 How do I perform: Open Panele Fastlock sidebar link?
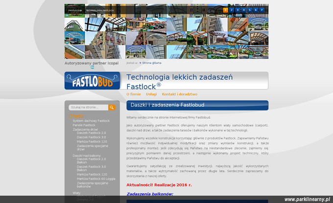click(84, 125)
